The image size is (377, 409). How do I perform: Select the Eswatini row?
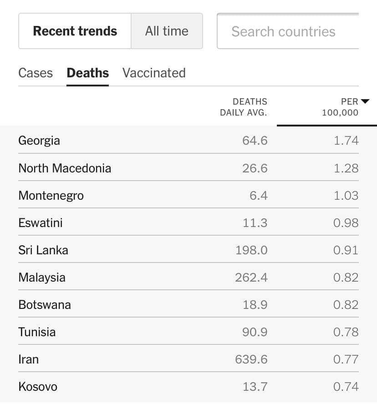click(x=188, y=223)
